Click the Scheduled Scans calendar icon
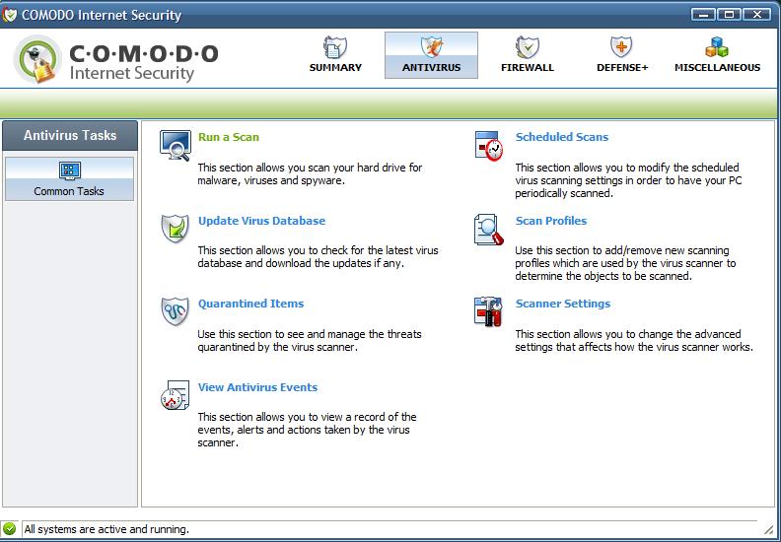This screenshot has width=781, height=542. coord(489,146)
